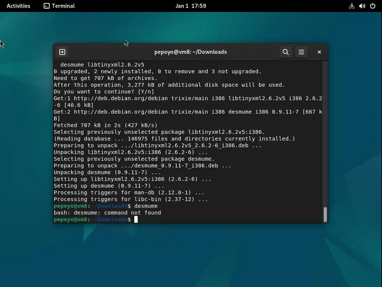This screenshot has height=287, width=382.
Task: Click the 'desmume libtinyxml2.6.2v5' package line
Action: click(x=102, y=65)
